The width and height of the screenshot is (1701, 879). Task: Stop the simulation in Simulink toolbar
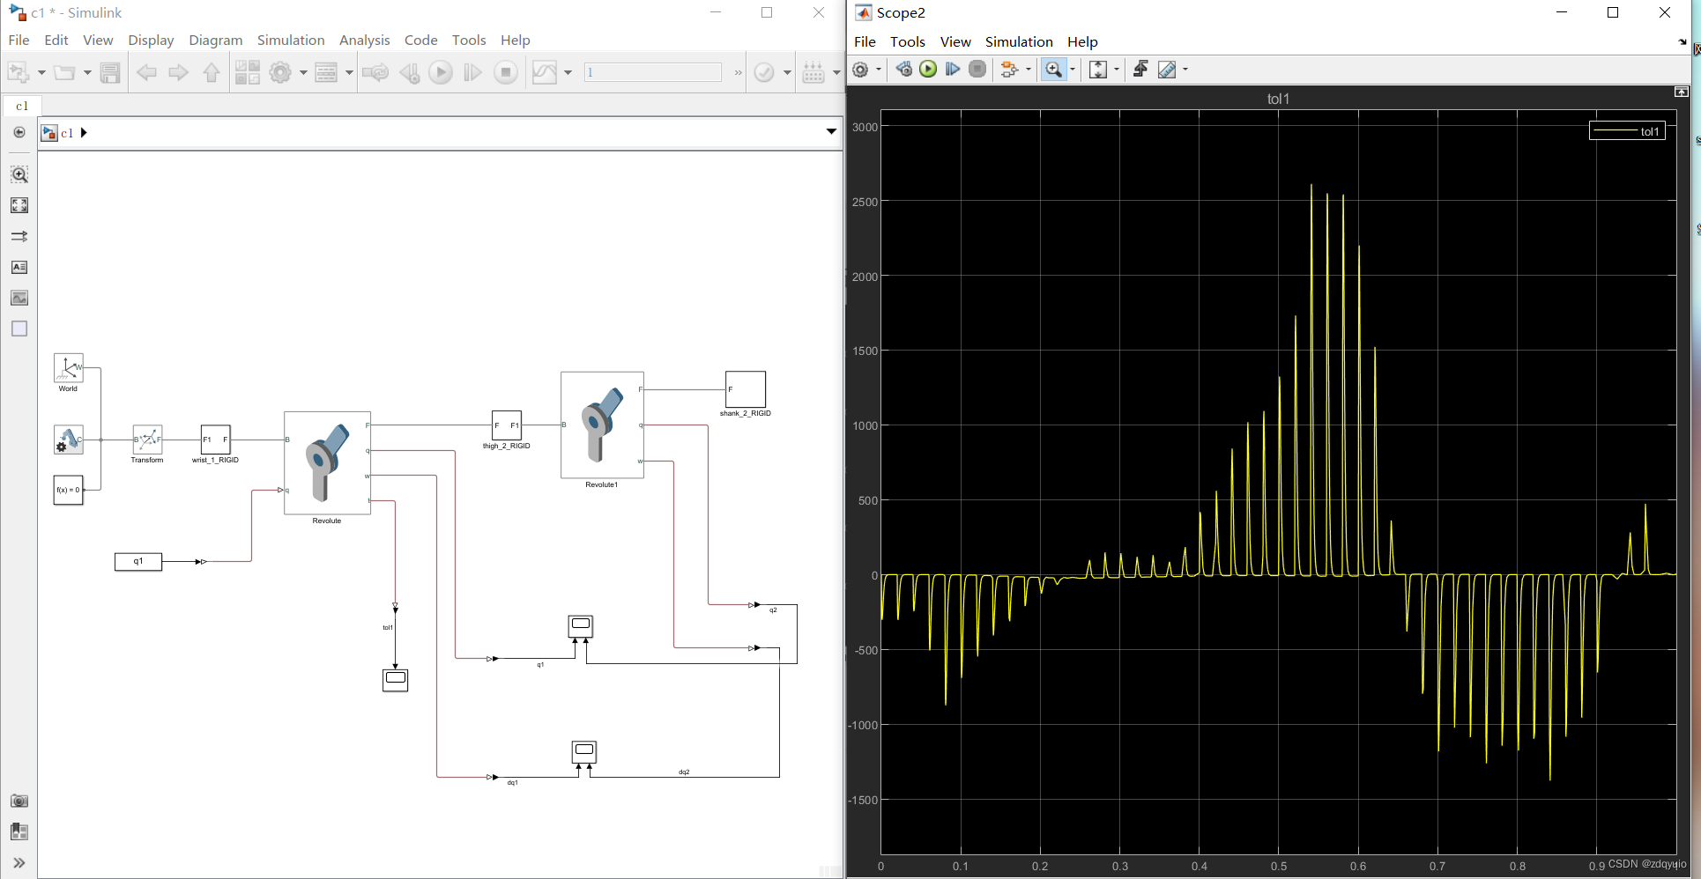pyautogui.click(x=506, y=72)
